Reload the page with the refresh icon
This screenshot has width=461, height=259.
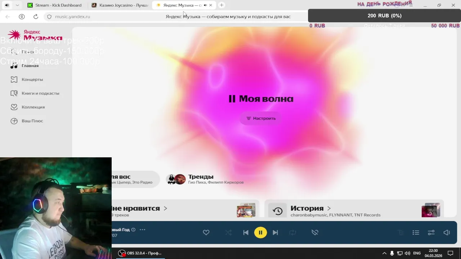(36, 17)
